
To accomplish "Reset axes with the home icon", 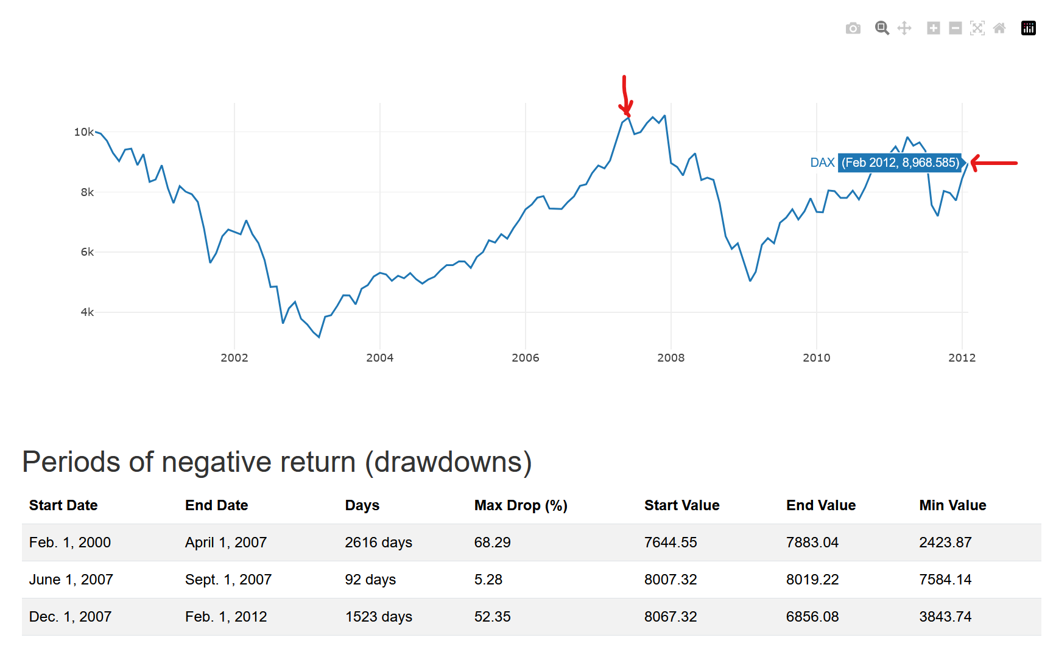I will [x=999, y=28].
